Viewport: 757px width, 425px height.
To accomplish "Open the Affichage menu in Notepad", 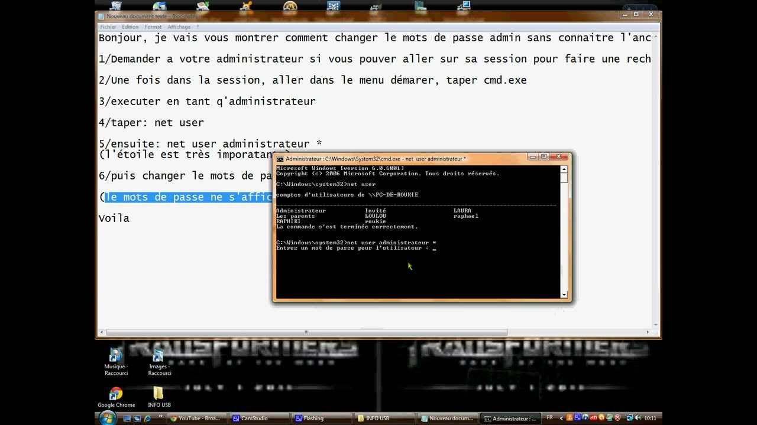I will pos(179,27).
